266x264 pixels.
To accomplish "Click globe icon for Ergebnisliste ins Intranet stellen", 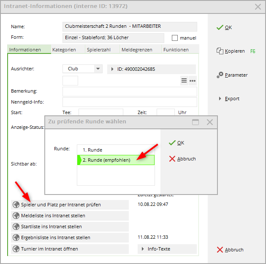I will (x=16, y=237).
